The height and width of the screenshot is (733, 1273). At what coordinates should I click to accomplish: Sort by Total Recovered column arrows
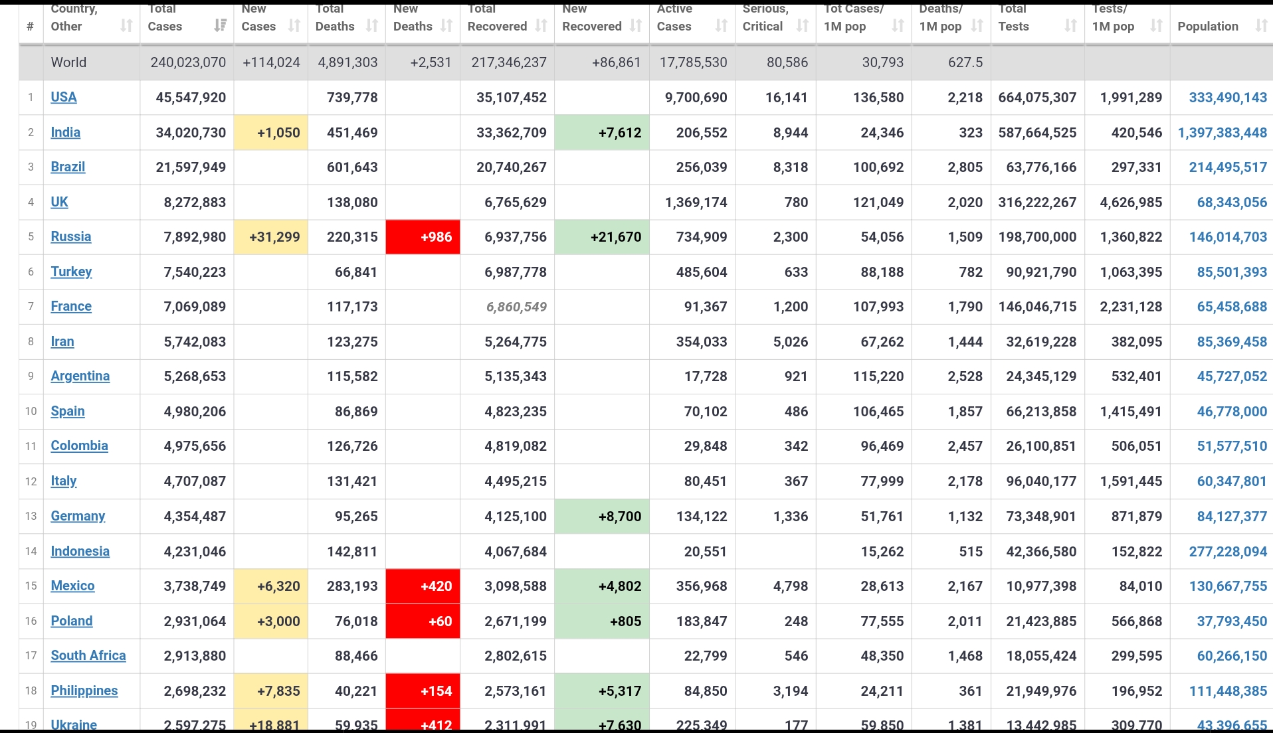coord(541,26)
